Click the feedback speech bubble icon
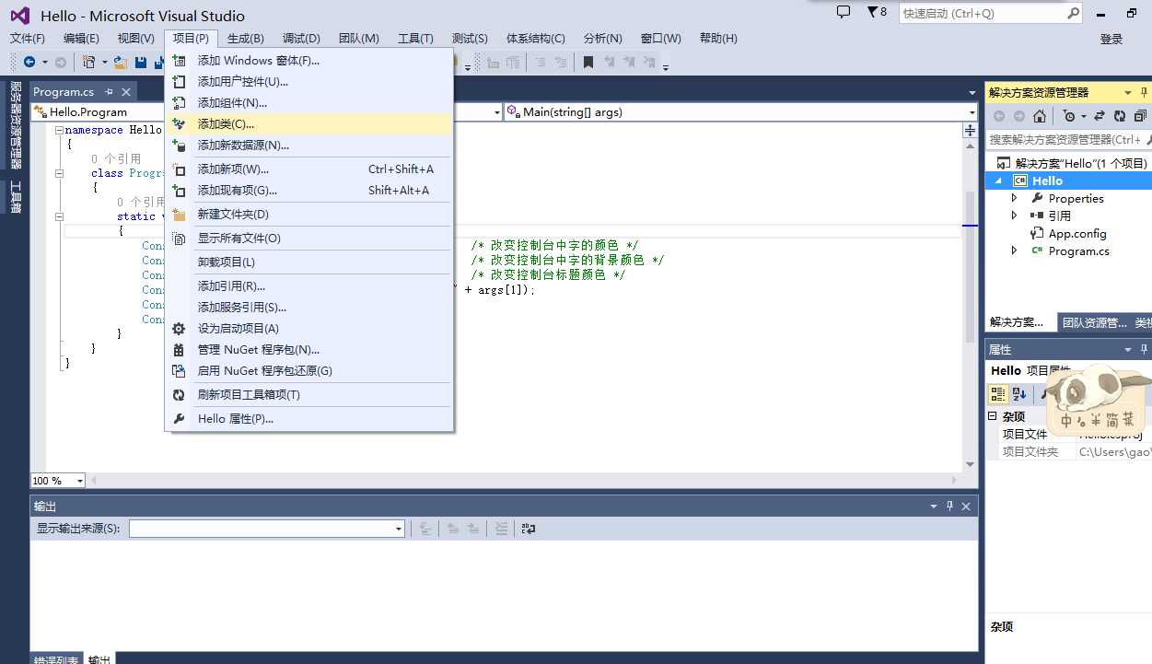The image size is (1152, 664). pos(844,12)
